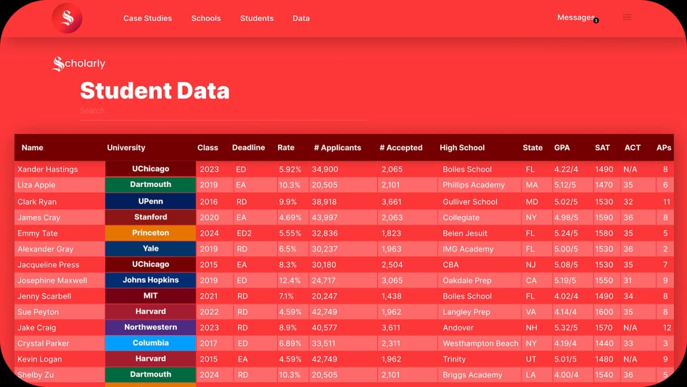Click the # Applicants column header
687x387 pixels.
[x=338, y=147]
